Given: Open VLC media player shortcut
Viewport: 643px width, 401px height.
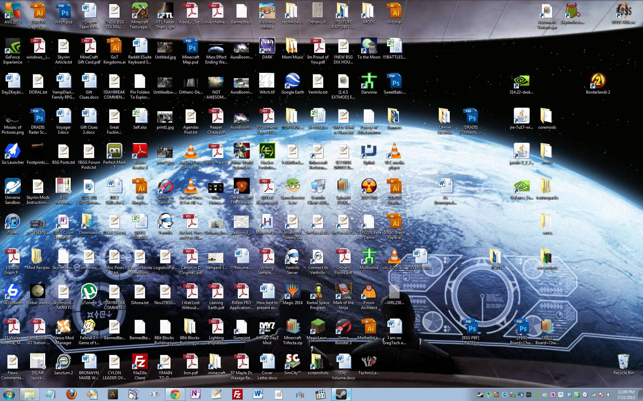Looking at the screenshot, I should 394,156.
